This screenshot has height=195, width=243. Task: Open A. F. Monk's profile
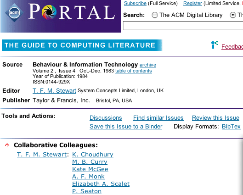[88, 177]
